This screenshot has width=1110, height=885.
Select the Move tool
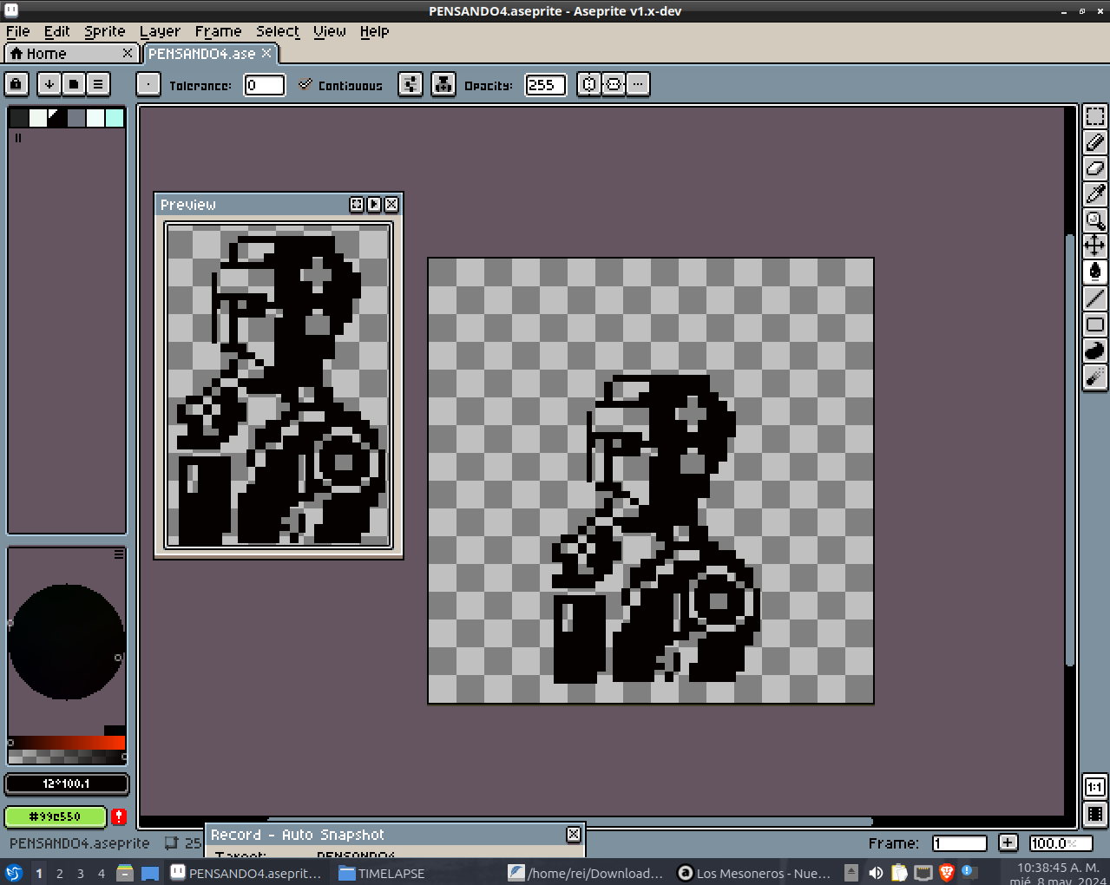point(1095,246)
